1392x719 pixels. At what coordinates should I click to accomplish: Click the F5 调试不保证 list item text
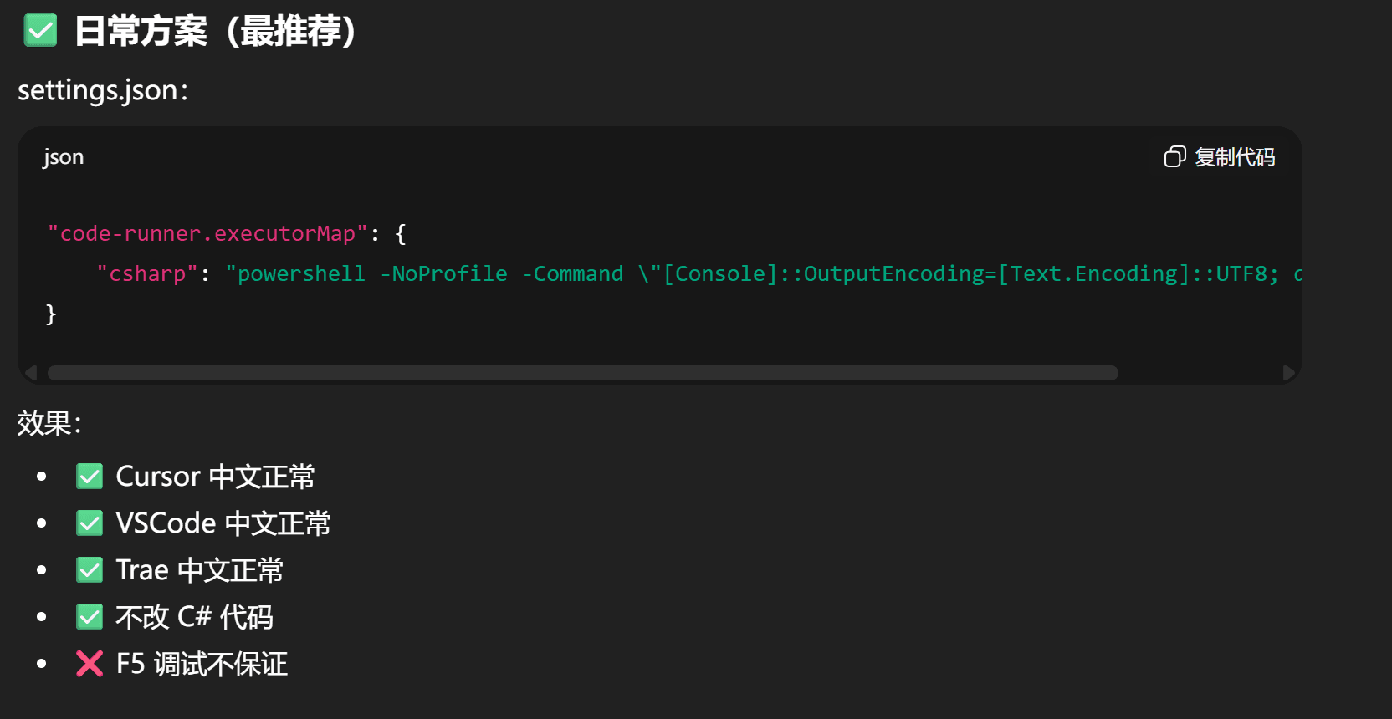point(202,664)
